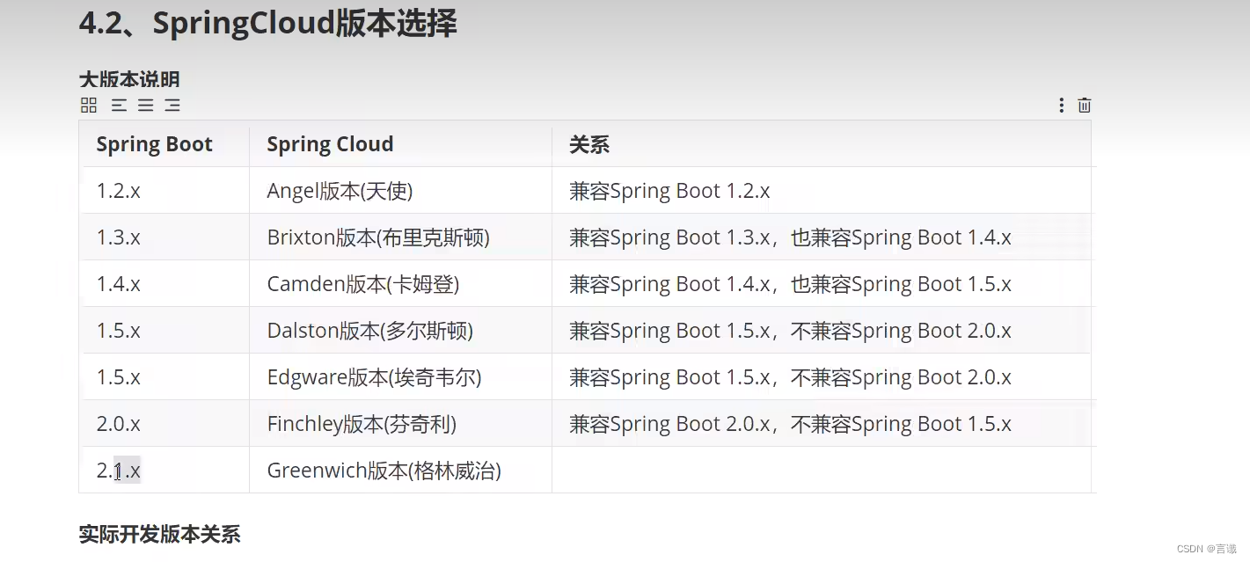Click the heading 4.2、SpringCloud版本选择

pos(268,24)
